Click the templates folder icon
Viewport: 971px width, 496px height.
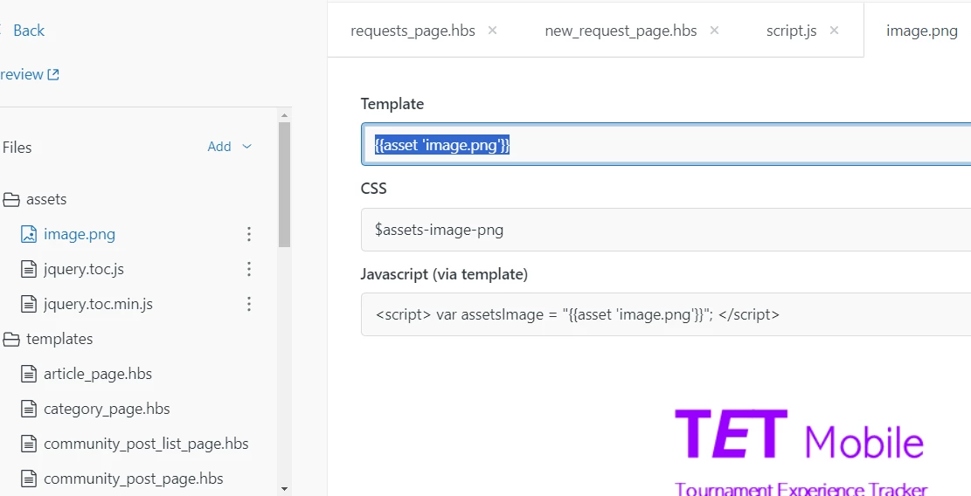(x=11, y=339)
